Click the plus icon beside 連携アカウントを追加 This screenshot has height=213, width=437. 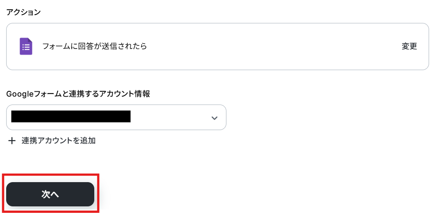pyautogui.click(x=12, y=141)
